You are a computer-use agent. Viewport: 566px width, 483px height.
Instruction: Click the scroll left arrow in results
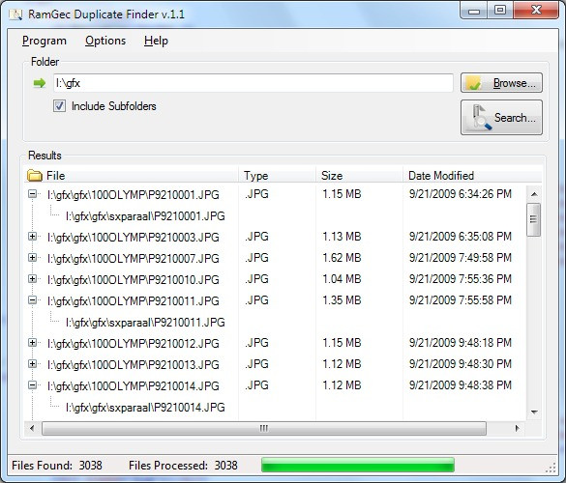pyautogui.click(x=32, y=428)
